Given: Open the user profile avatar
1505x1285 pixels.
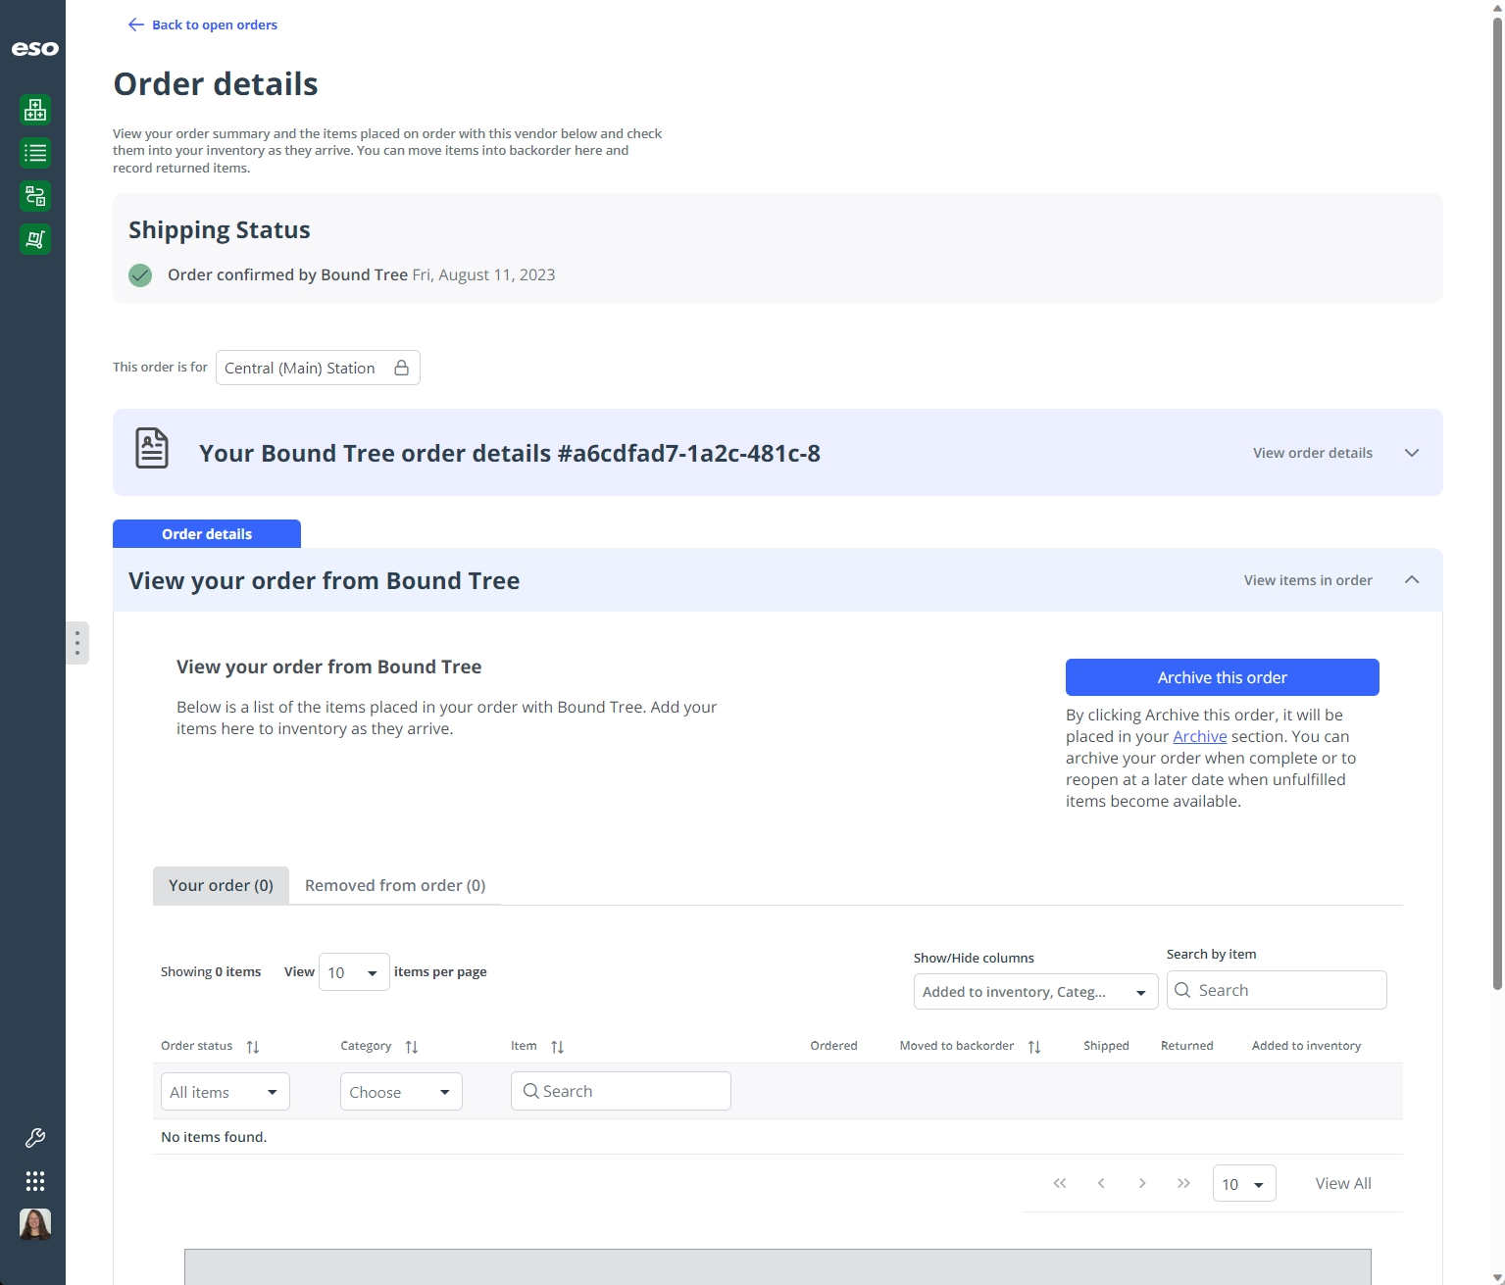Looking at the screenshot, I should click(35, 1224).
